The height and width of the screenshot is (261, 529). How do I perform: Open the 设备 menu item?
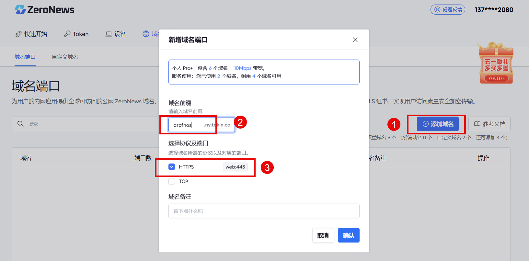point(116,34)
